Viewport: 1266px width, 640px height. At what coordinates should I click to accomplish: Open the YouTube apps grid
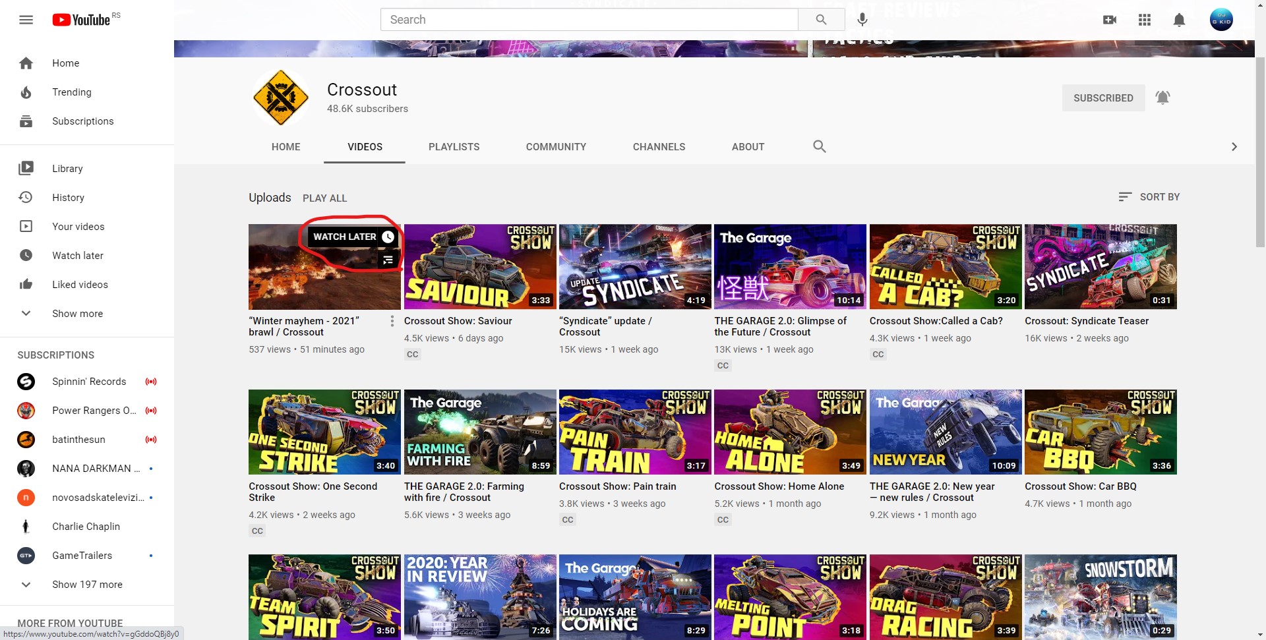coord(1145,20)
